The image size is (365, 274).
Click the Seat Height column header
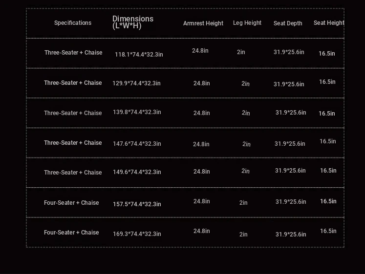[329, 23]
